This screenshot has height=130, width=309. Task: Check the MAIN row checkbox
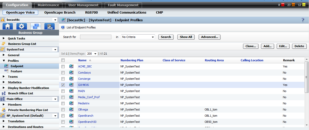(x=63, y=91)
